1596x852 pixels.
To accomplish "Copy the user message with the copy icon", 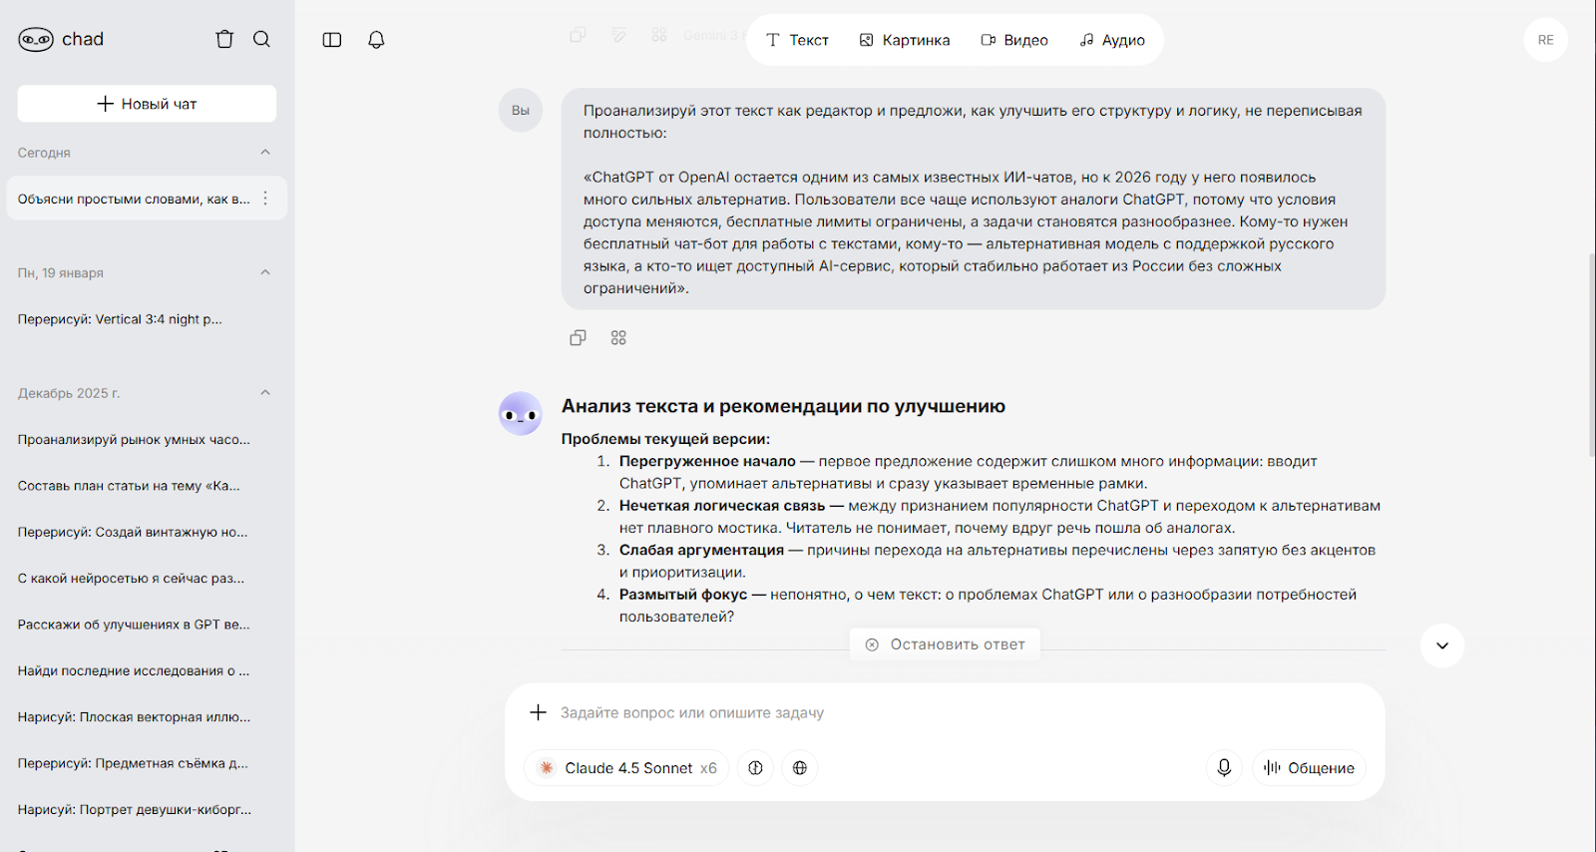I will tap(578, 338).
